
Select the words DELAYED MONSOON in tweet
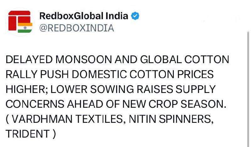click(59, 59)
